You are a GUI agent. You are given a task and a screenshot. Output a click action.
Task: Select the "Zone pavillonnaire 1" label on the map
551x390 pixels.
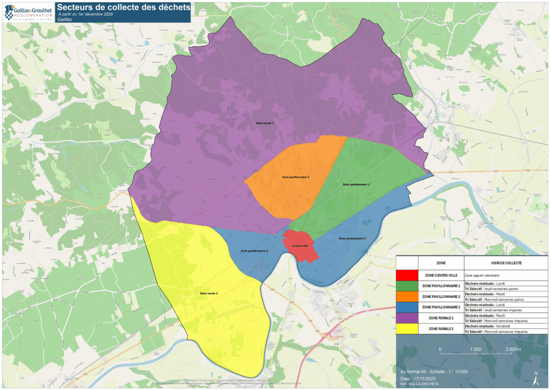356,184
